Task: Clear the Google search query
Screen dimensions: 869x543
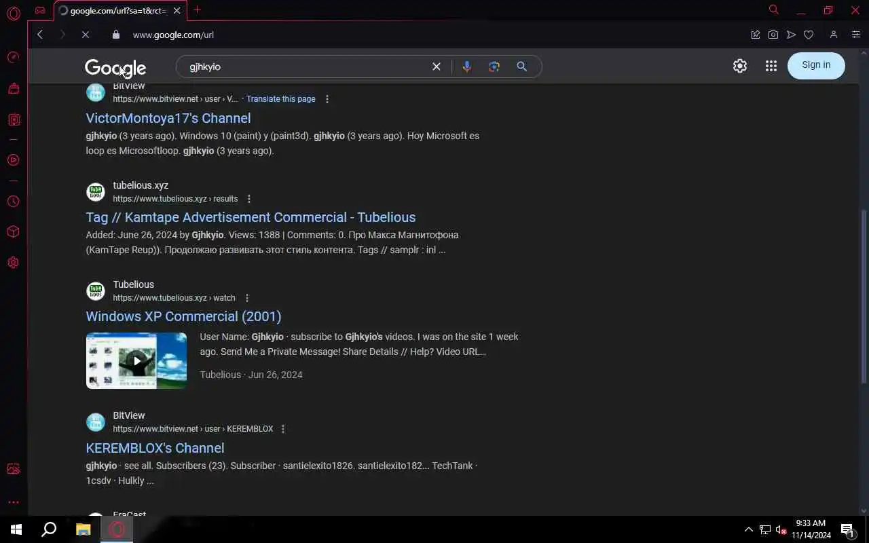Action: point(437,67)
